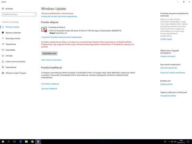Click the Frissítés állapota heading
192x144 pixels.
pos(50,22)
